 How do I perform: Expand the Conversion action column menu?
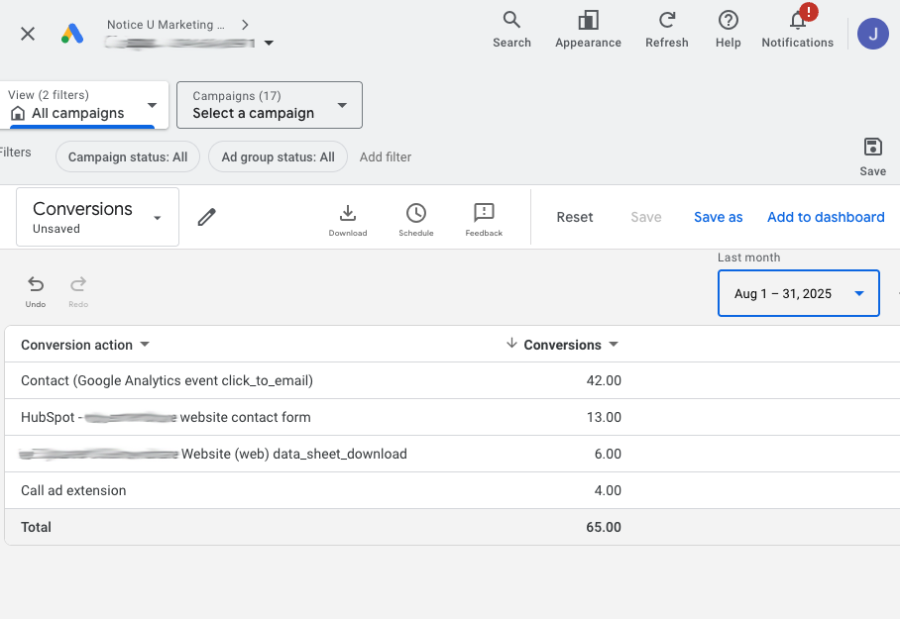click(x=145, y=345)
